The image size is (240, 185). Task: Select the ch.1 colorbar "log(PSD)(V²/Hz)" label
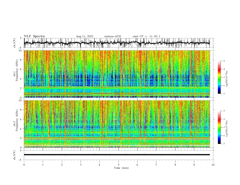click(227, 79)
